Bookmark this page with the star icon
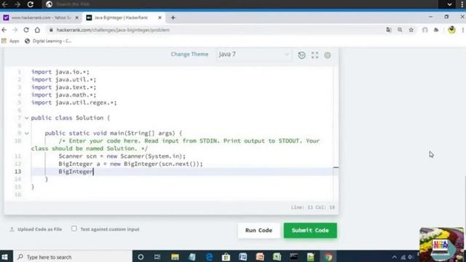This screenshot has width=466, height=262. pos(411,30)
